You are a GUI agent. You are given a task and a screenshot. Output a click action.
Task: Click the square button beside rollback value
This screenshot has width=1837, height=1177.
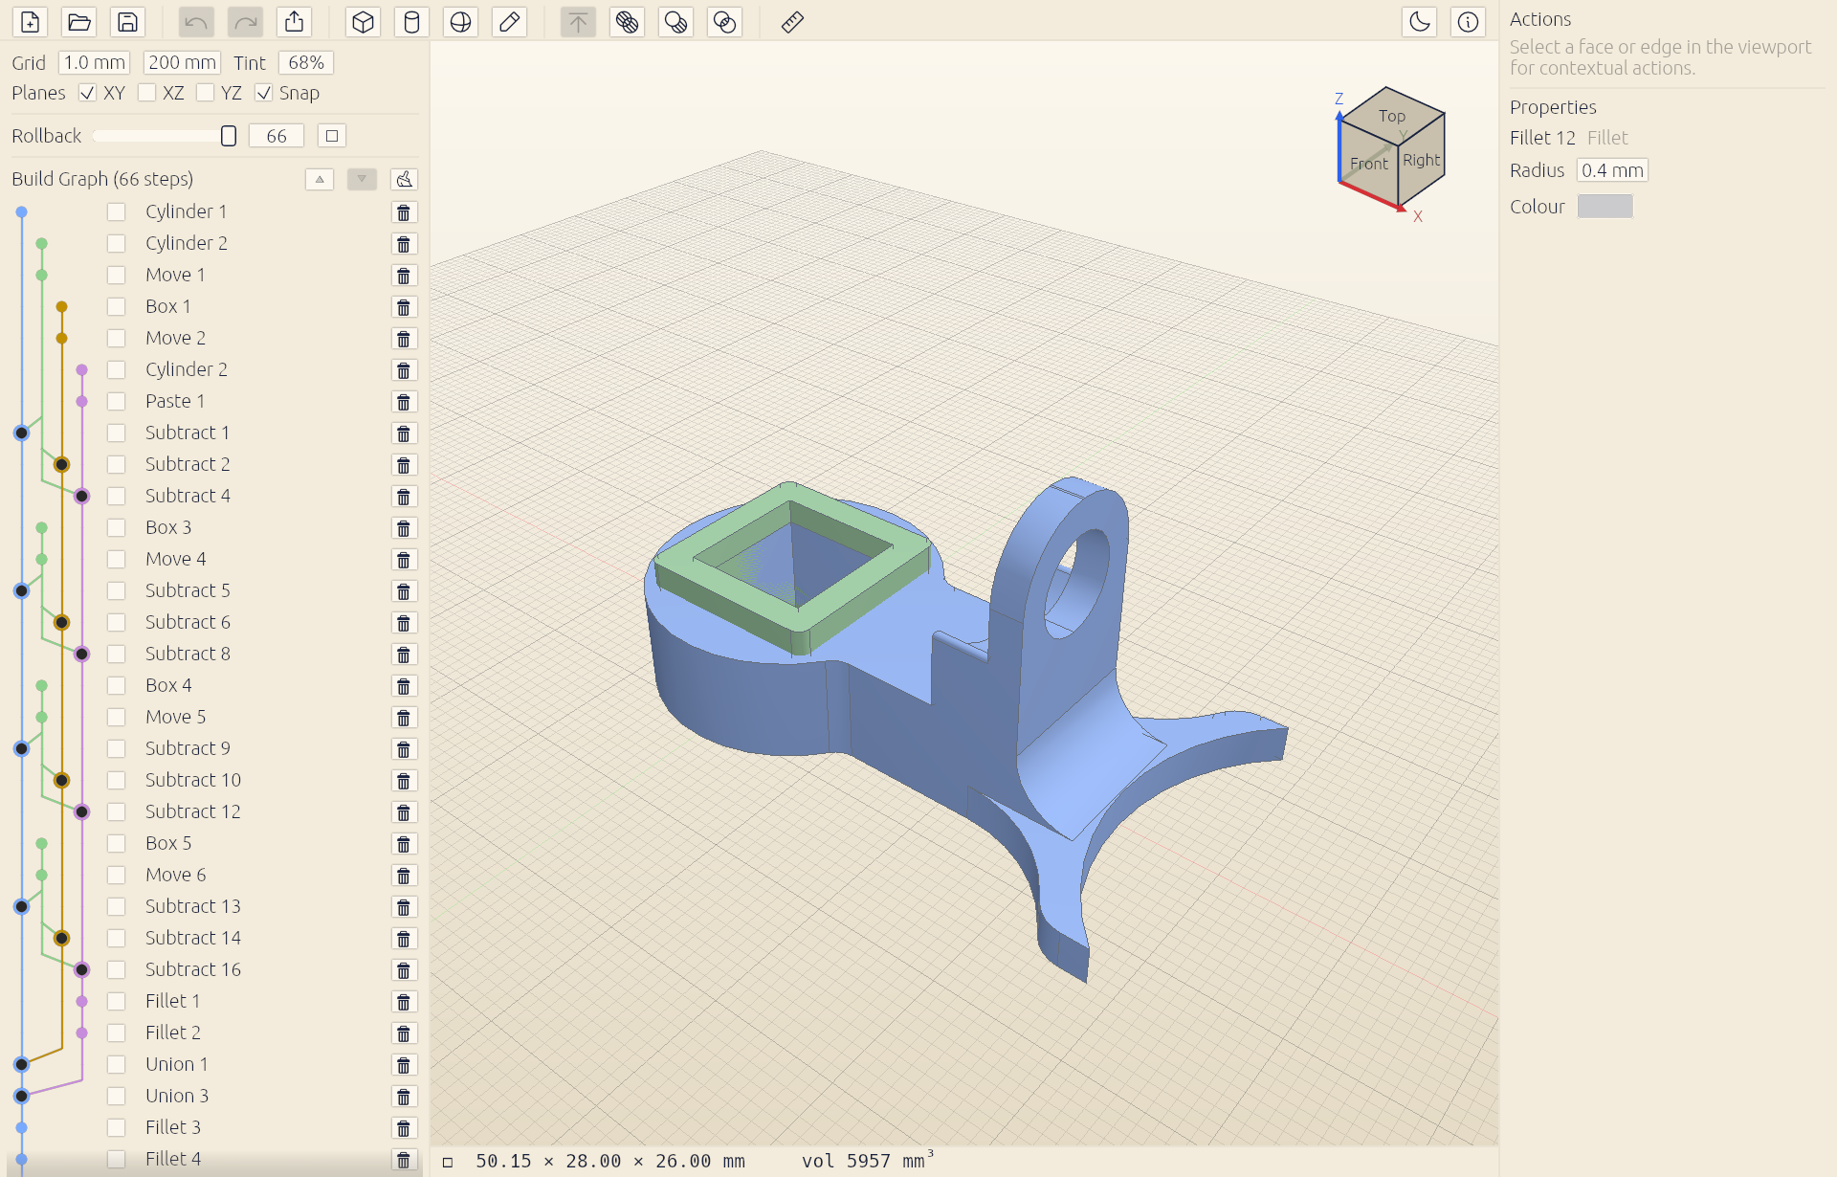pyautogui.click(x=332, y=136)
